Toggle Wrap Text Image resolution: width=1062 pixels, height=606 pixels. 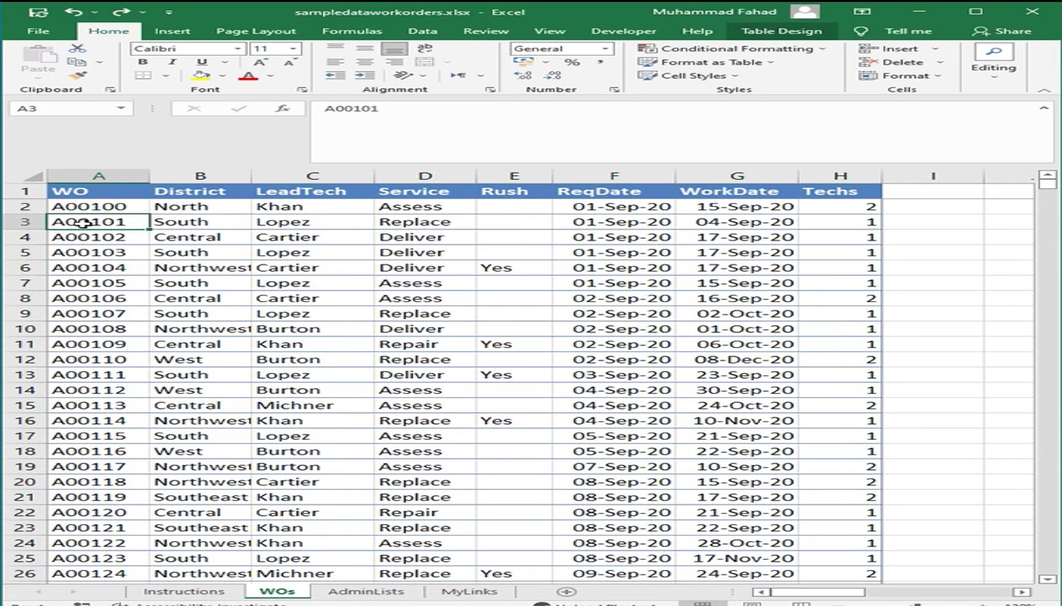pos(425,48)
